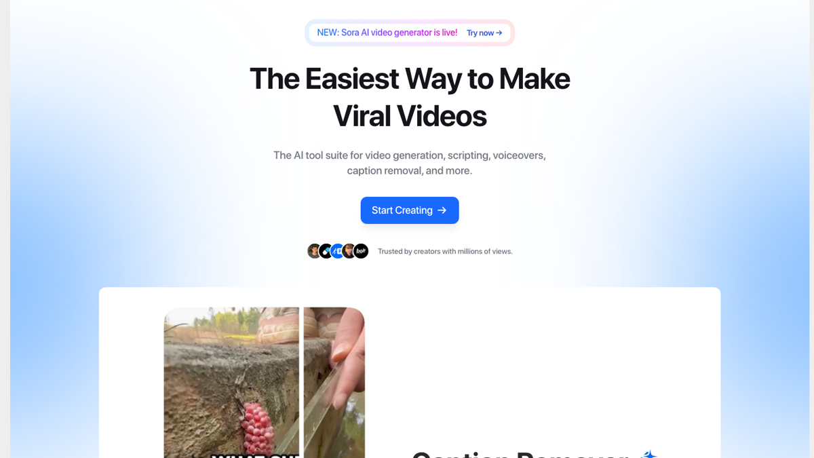The height and width of the screenshot is (458, 814).
Task: Click the caption text on the left video
Action: point(255,455)
